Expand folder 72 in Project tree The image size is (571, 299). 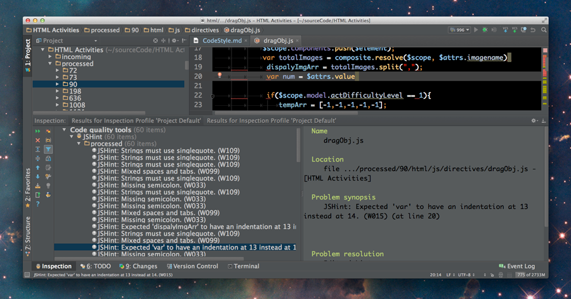click(58, 70)
